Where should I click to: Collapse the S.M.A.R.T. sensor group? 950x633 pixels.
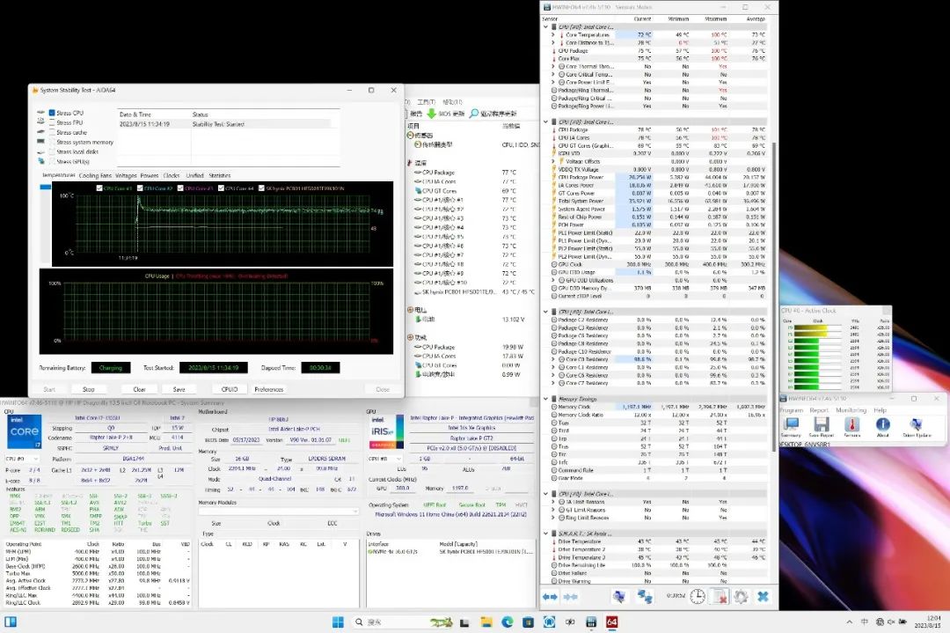click(x=544, y=534)
